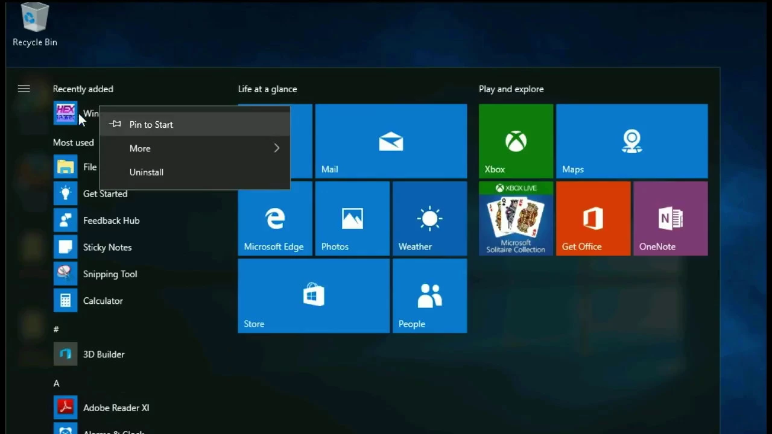This screenshot has width=772, height=434.
Task: Open the Store tile
Action: pos(314,295)
